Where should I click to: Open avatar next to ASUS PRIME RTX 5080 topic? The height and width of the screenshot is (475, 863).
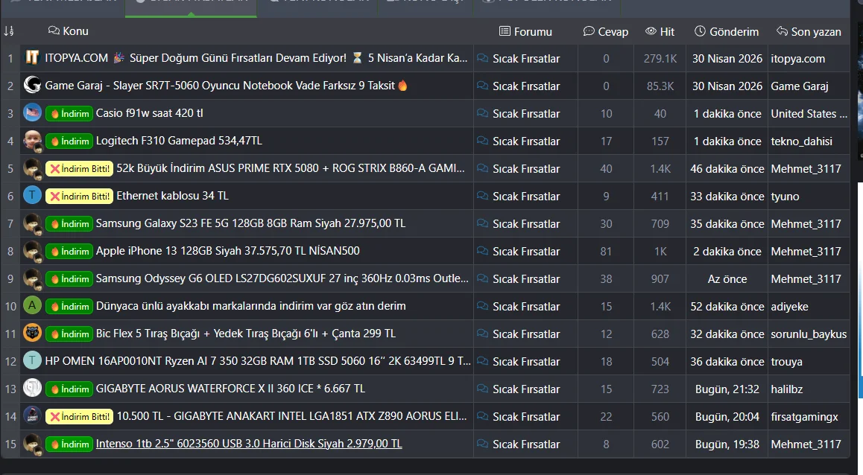(x=33, y=168)
